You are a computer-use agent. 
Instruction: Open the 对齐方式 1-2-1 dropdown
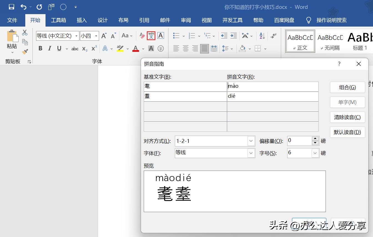pyautogui.click(x=251, y=141)
